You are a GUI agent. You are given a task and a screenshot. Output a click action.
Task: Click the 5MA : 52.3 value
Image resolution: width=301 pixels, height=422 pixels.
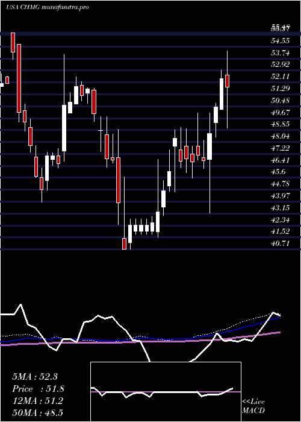click(35, 377)
